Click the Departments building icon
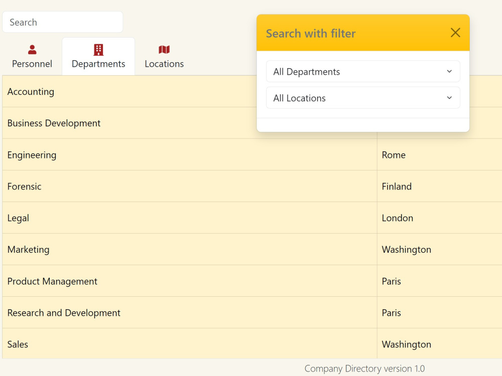 pyautogui.click(x=98, y=50)
